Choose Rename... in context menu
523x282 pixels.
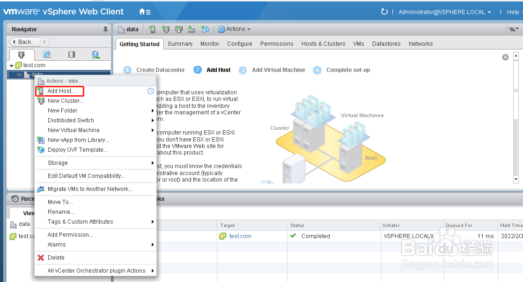click(61, 212)
